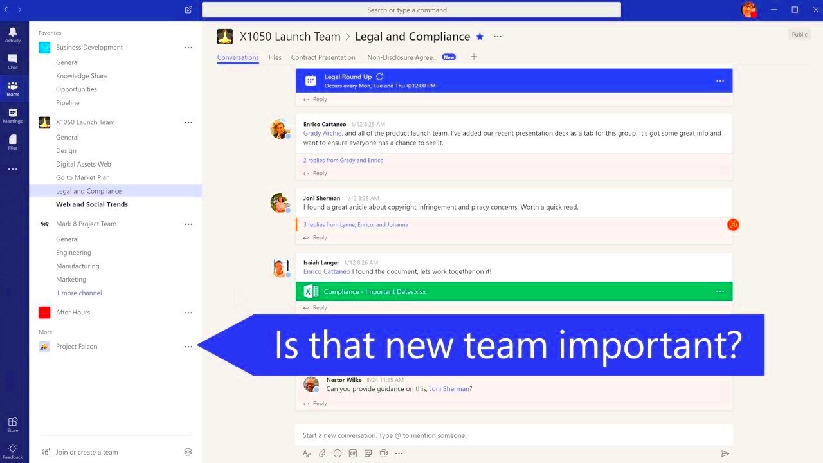
Task: Open the Manufacturing channel
Action: tap(78, 266)
